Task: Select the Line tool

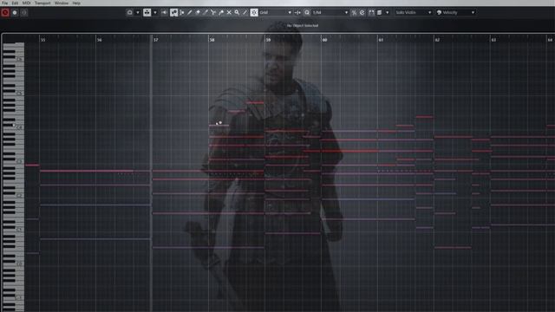Action: (x=245, y=12)
